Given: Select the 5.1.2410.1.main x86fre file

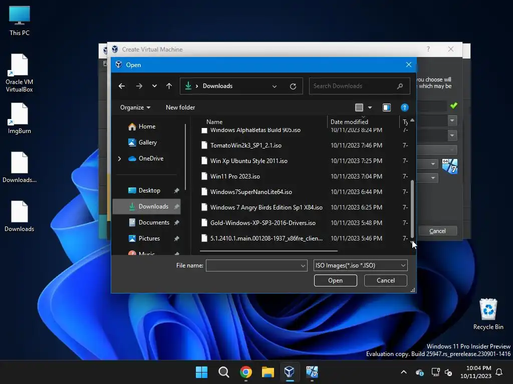Looking at the screenshot, I should click(267, 238).
